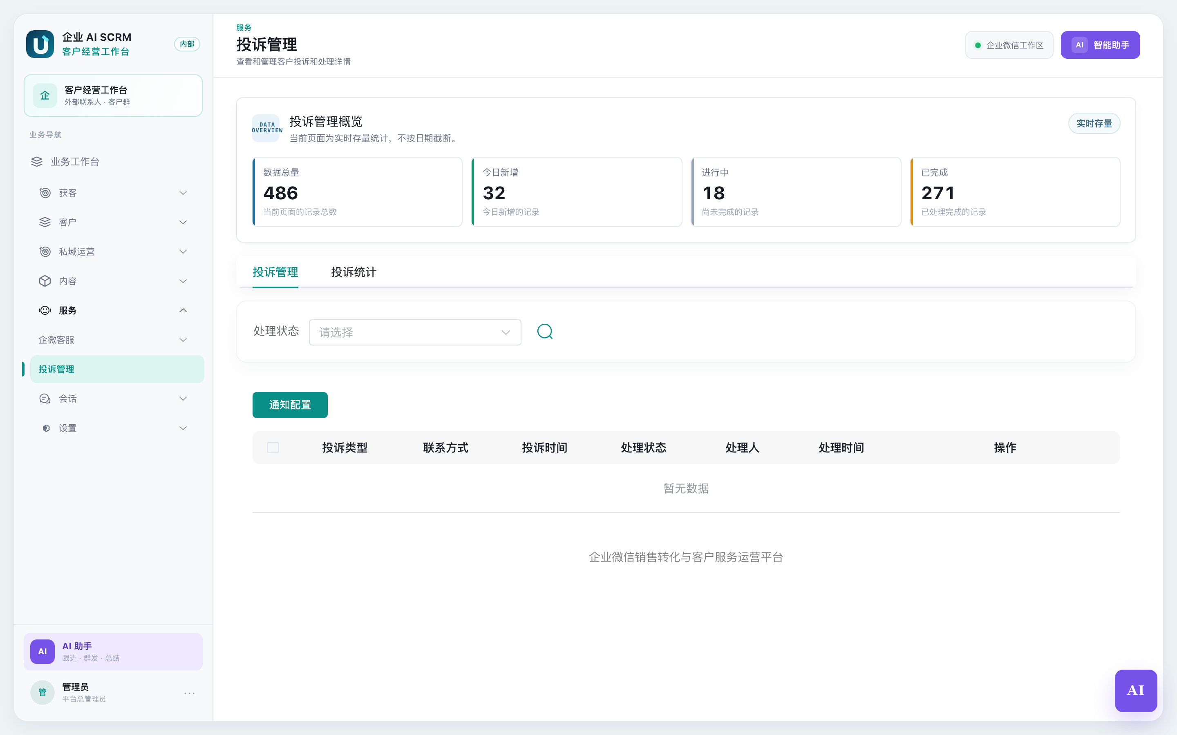Click the 实时存量 pill button
Screen dimensions: 1177x735
point(1094,123)
